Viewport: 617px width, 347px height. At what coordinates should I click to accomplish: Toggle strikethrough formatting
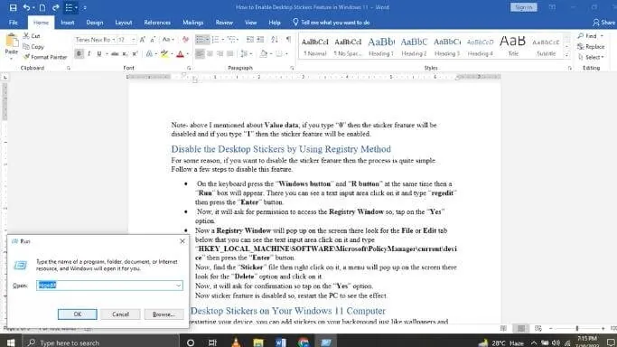(115, 53)
